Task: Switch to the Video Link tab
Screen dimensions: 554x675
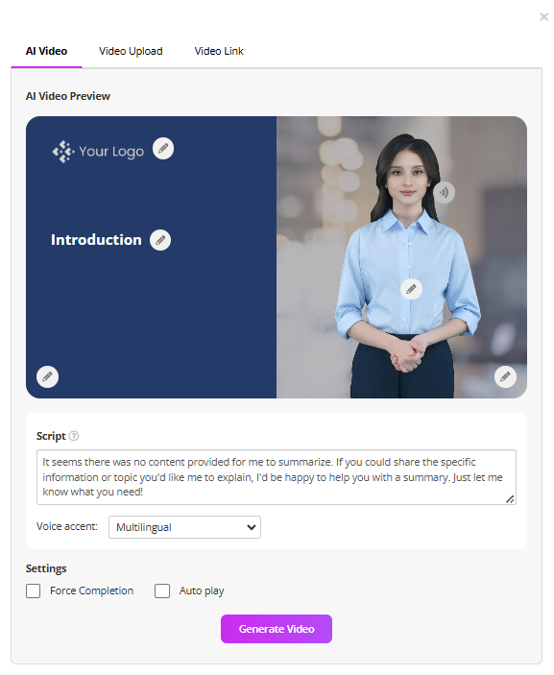Action: (x=219, y=51)
